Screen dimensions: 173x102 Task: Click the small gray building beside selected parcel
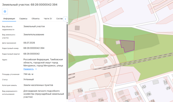118,43
